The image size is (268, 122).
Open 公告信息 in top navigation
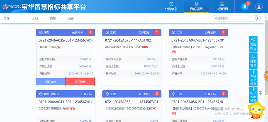tap(171, 7)
